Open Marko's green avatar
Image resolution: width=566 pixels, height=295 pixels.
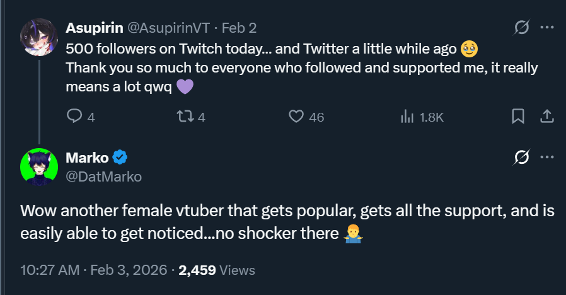tap(40, 167)
